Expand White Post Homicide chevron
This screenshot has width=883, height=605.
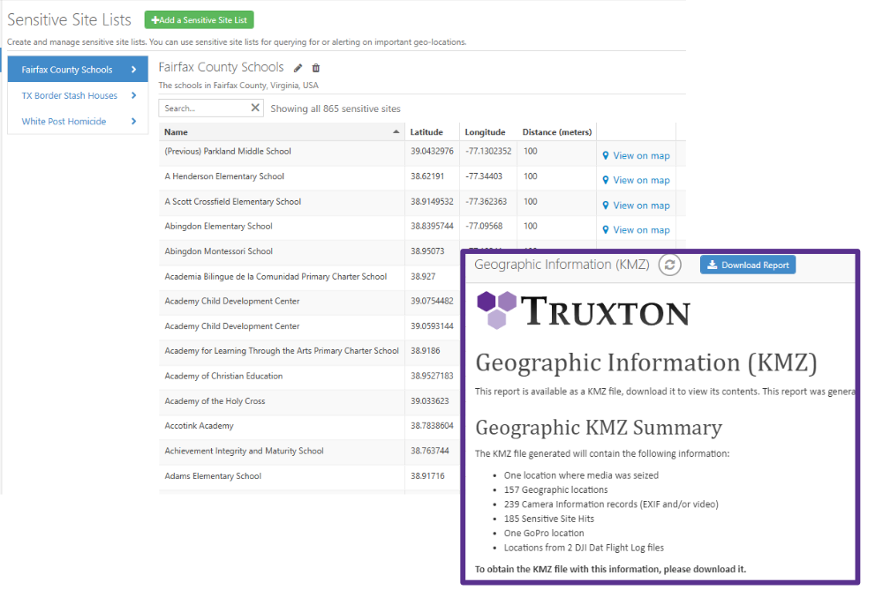pos(133,121)
